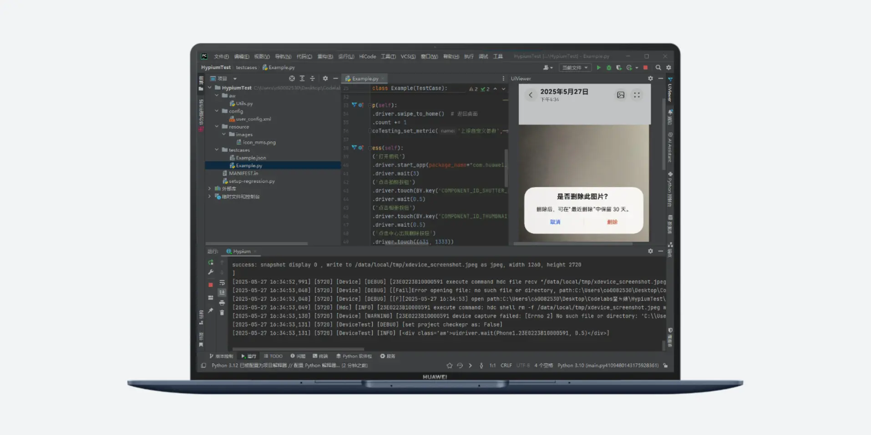871x435 pixels.
Task: Toggle scroll-to-end button in run console
Action: [x=222, y=293]
